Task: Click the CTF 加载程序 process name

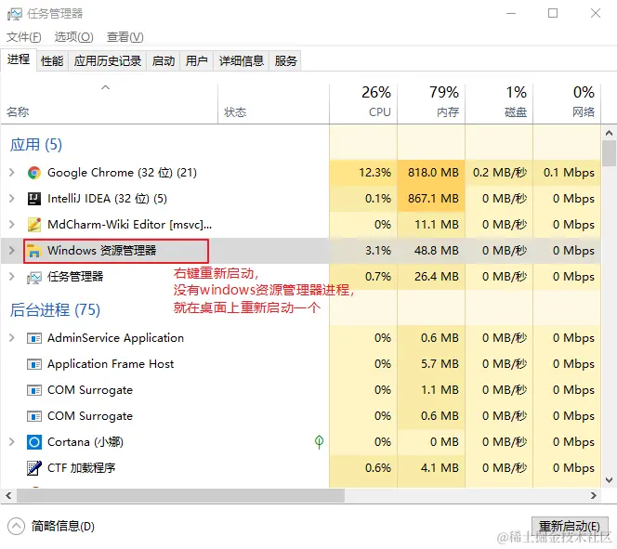Action: [x=82, y=468]
